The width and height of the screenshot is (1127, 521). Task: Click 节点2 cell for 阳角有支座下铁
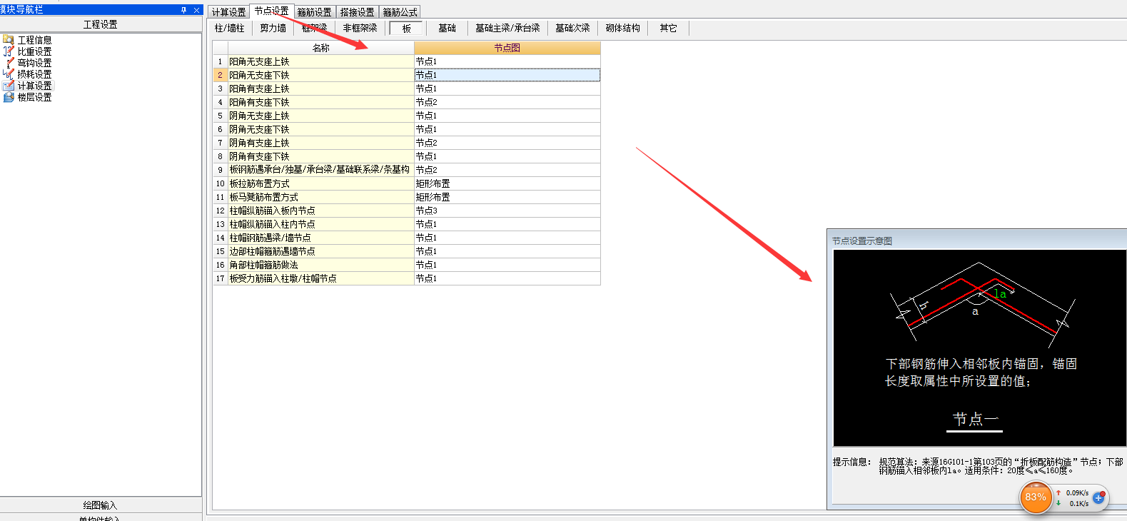coord(507,102)
